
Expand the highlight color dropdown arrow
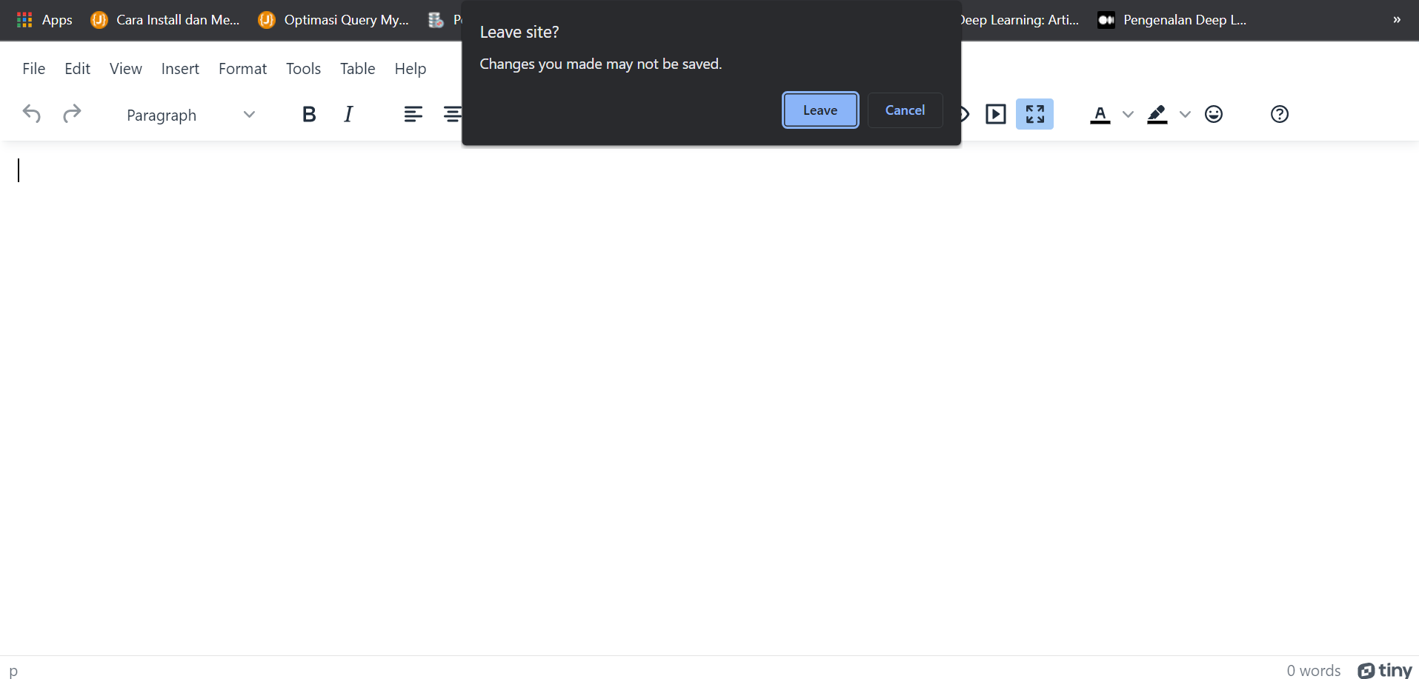coord(1185,114)
